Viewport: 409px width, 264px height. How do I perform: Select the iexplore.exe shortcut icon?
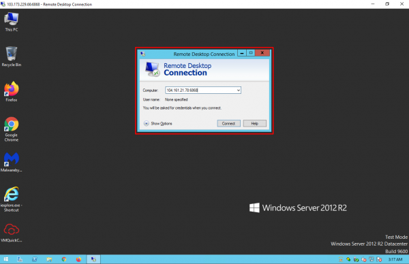[12, 199]
